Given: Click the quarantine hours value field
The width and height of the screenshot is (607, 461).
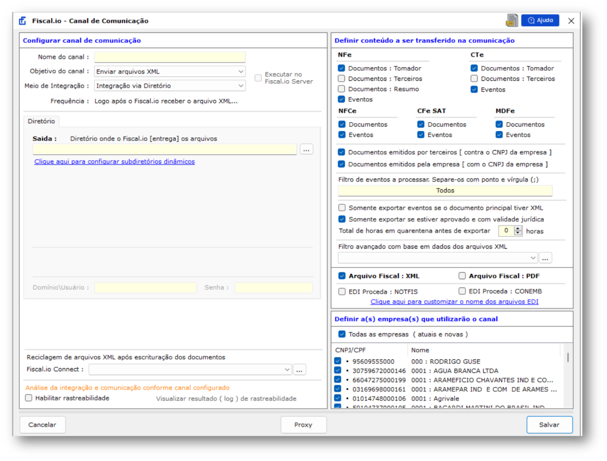Looking at the screenshot, I should tap(506, 230).
